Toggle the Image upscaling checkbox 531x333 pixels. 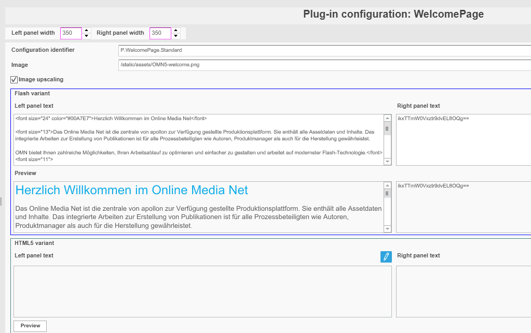pyautogui.click(x=14, y=80)
